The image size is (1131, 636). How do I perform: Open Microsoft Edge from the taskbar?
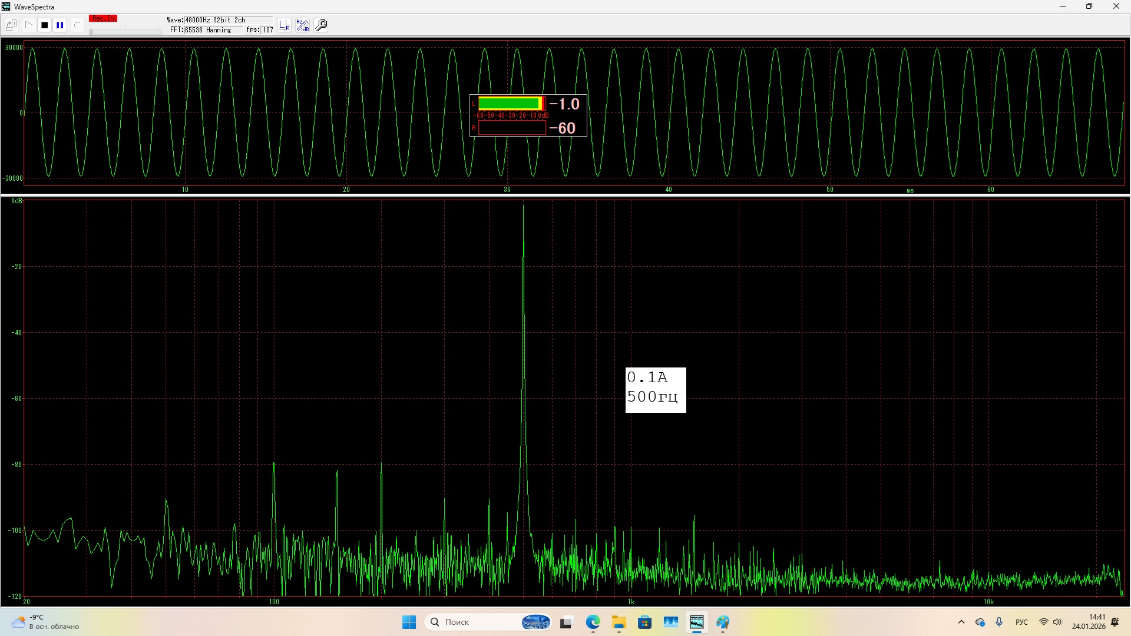point(593,622)
